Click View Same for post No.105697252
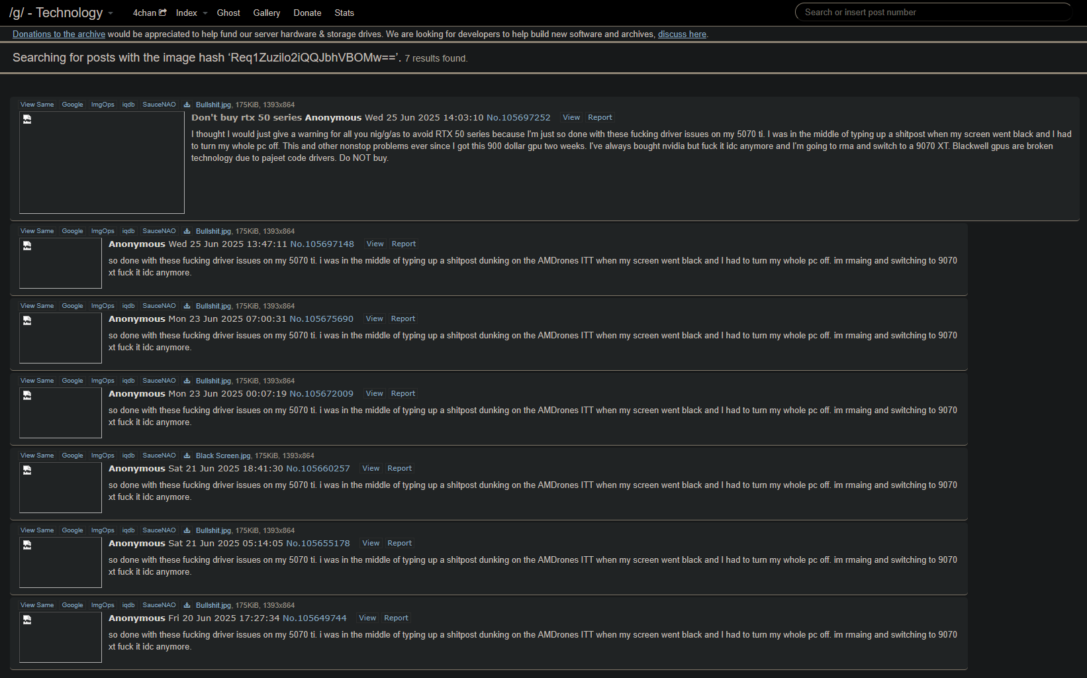The width and height of the screenshot is (1087, 678). pyautogui.click(x=37, y=105)
